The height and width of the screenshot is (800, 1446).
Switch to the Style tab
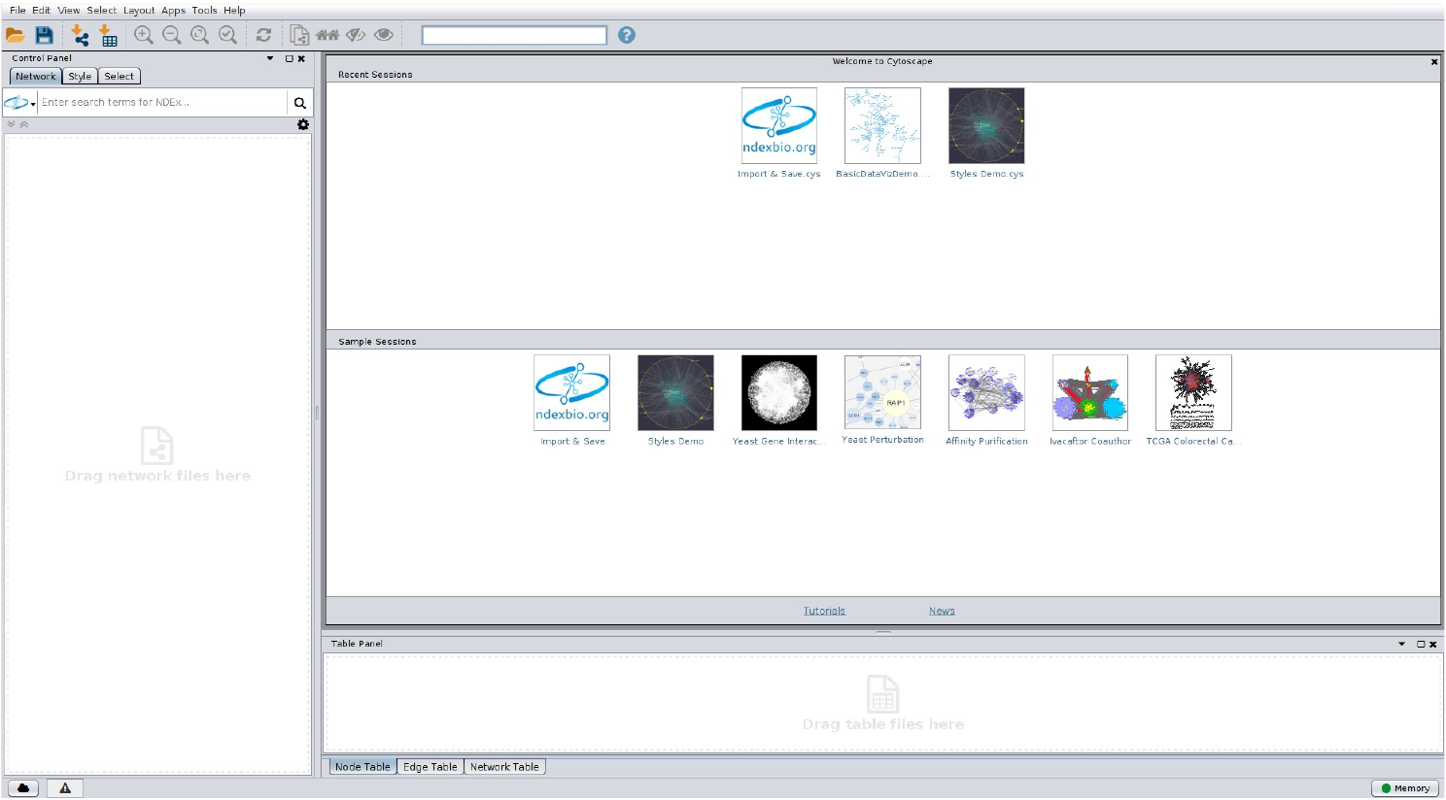[80, 76]
